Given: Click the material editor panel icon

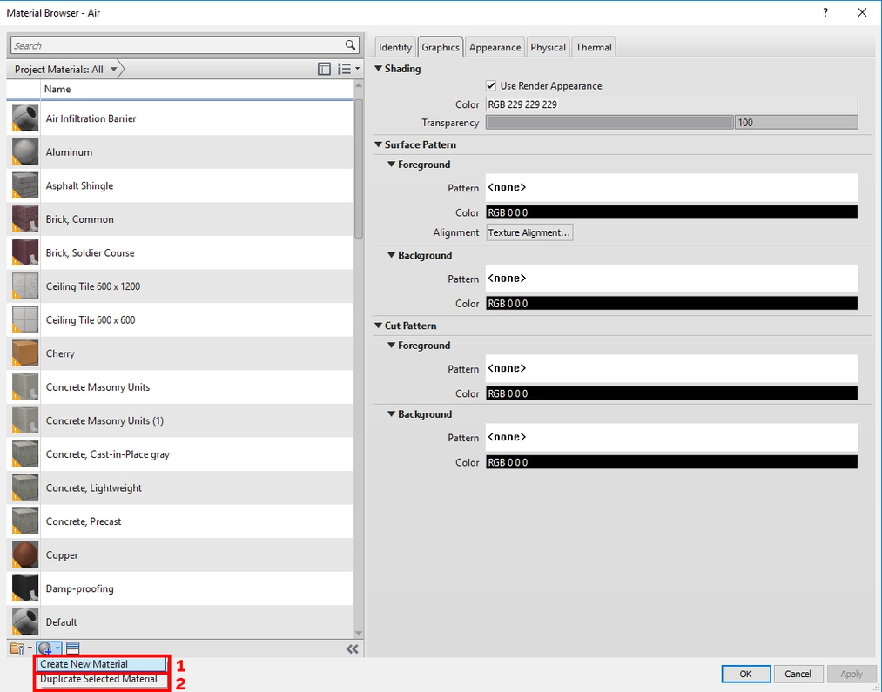Looking at the screenshot, I should [x=73, y=648].
